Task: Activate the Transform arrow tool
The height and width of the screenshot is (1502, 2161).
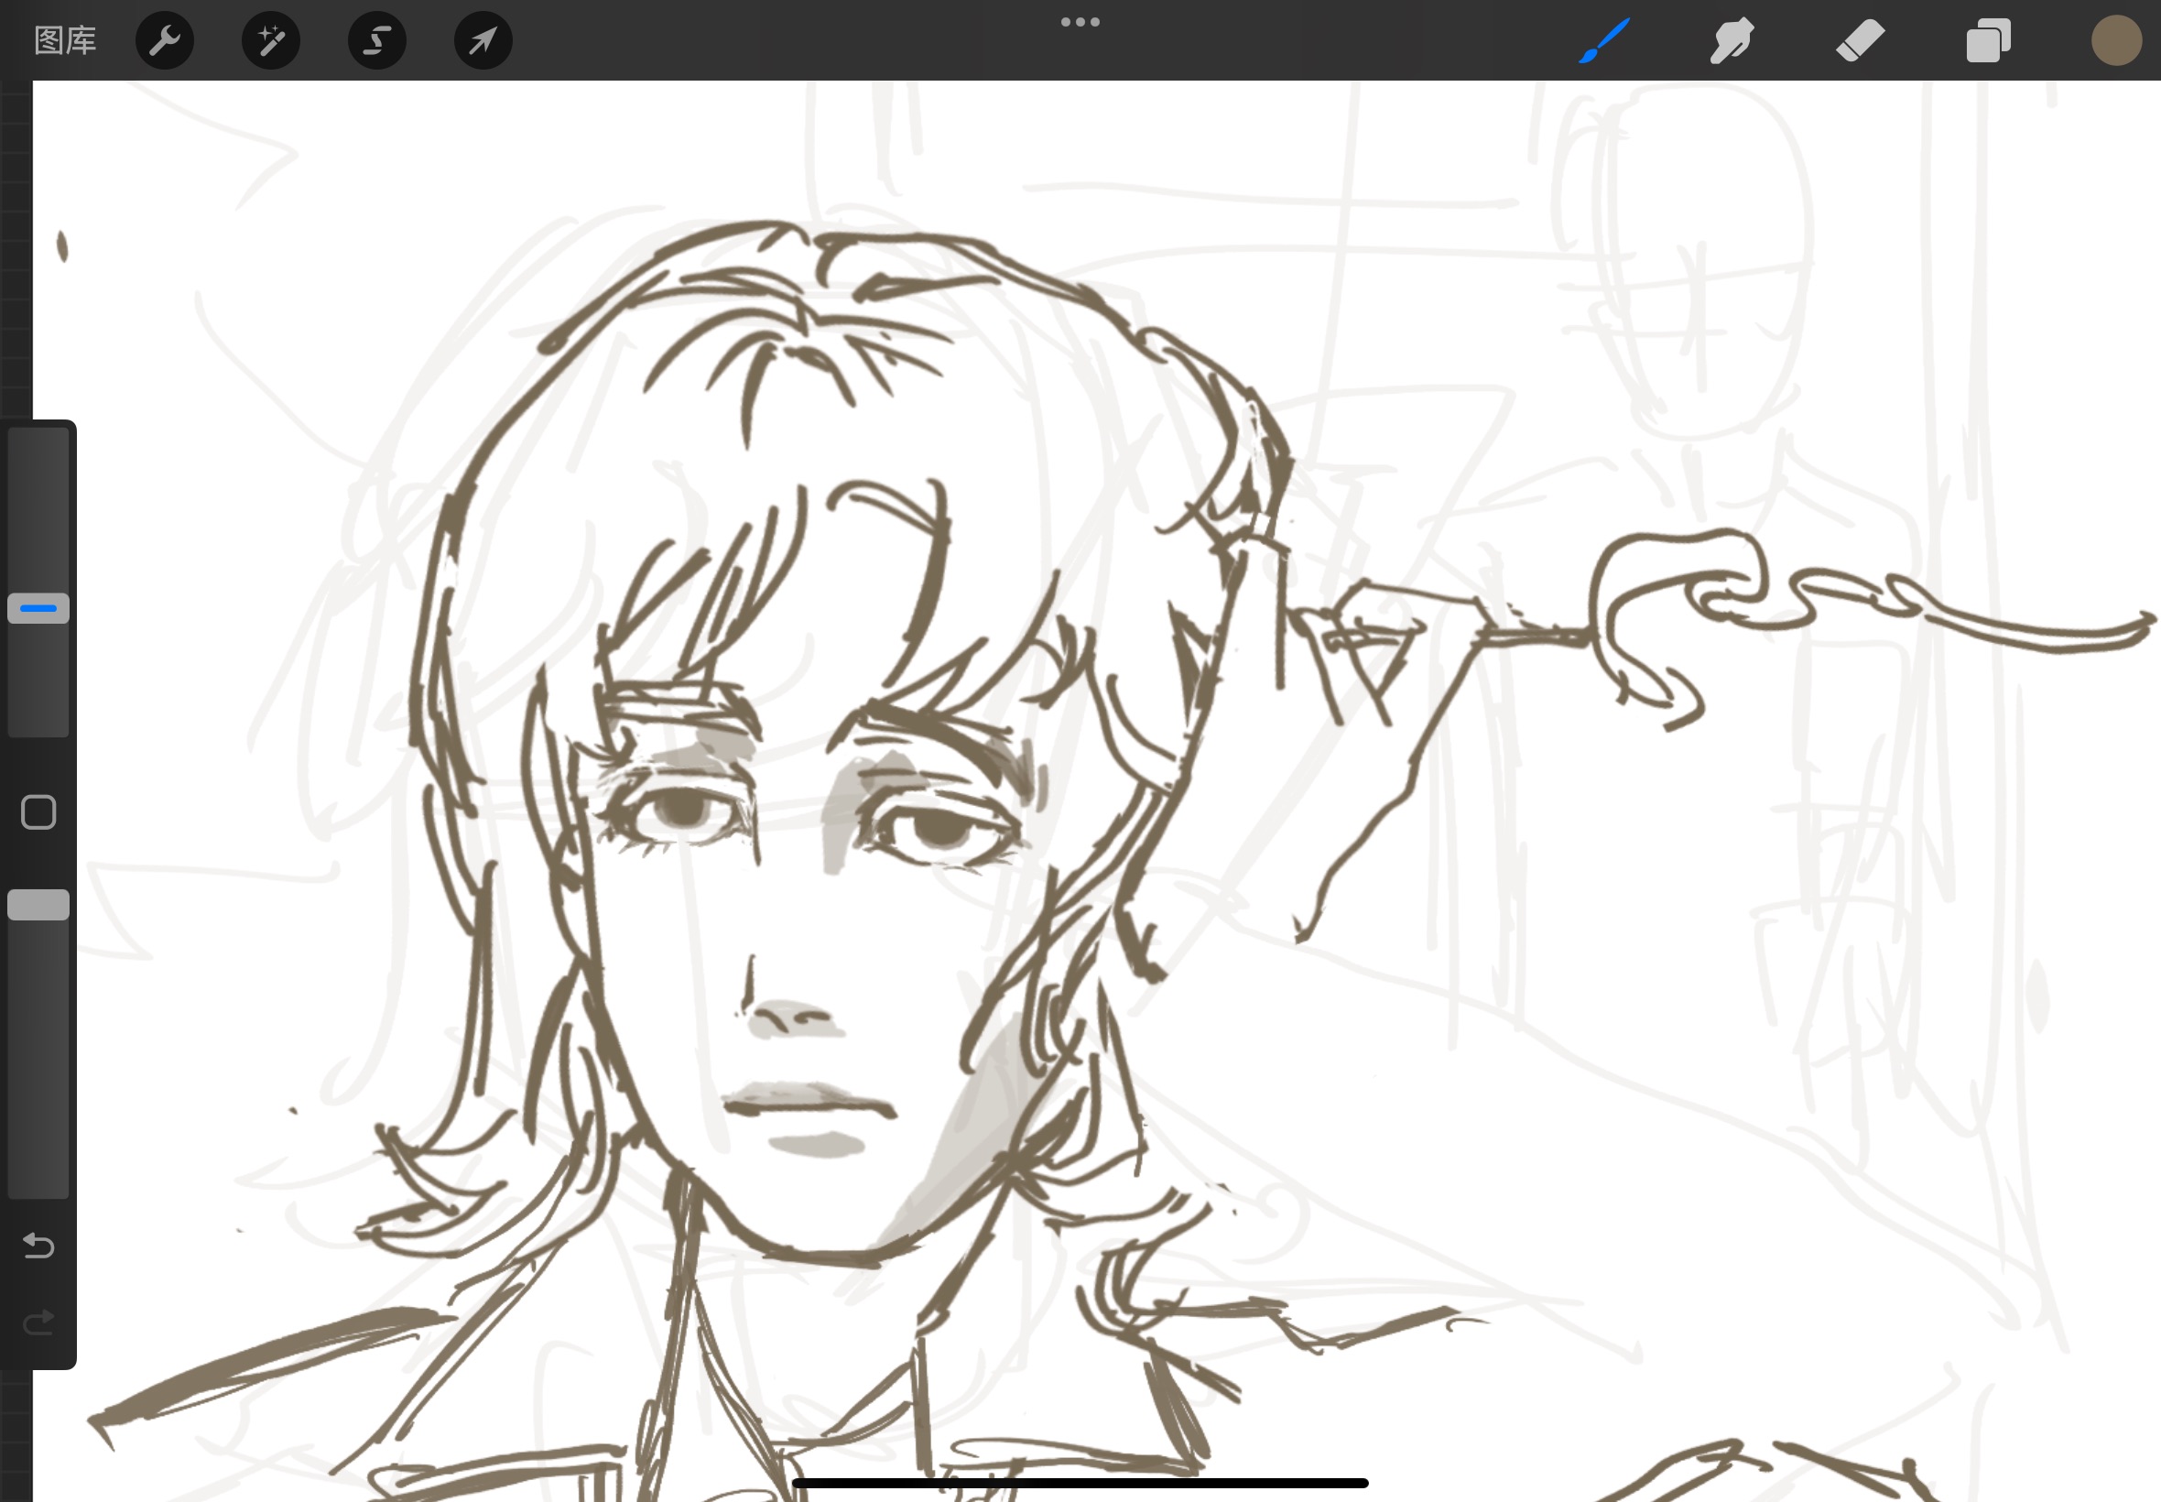Action: (x=483, y=40)
